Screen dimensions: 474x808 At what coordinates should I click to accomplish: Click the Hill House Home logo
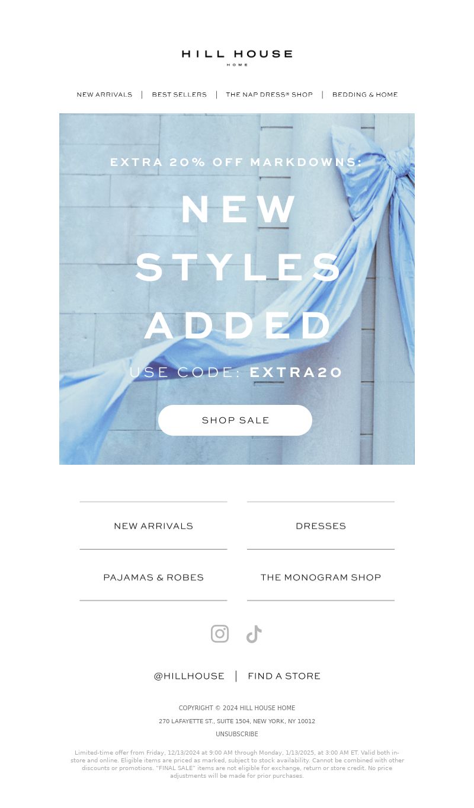237,58
